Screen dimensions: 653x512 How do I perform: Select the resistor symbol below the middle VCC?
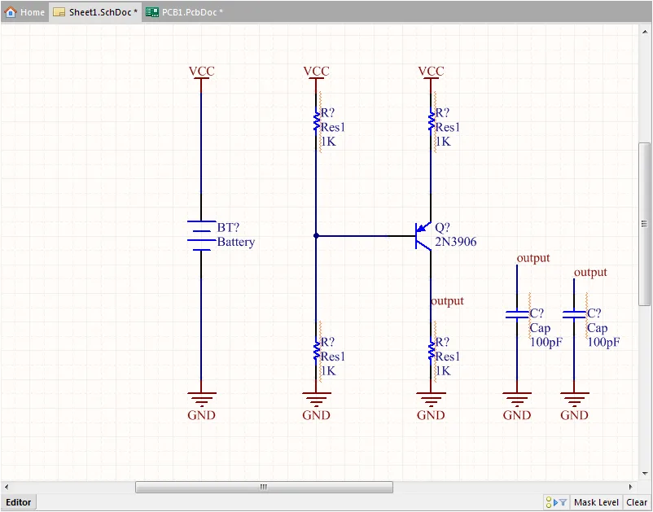click(317, 120)
